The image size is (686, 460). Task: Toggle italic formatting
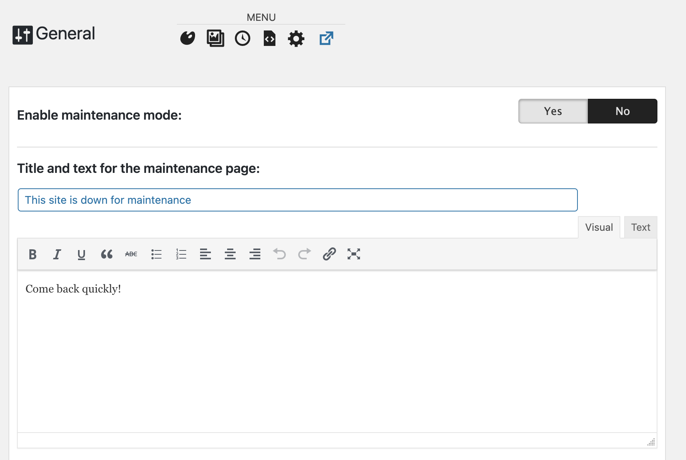(x=57, y=254)
